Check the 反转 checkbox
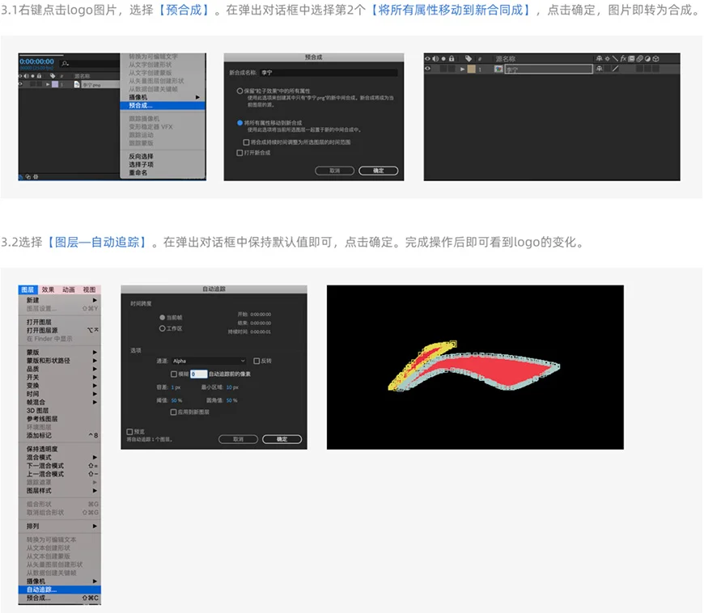 click(x=257, y=361)
